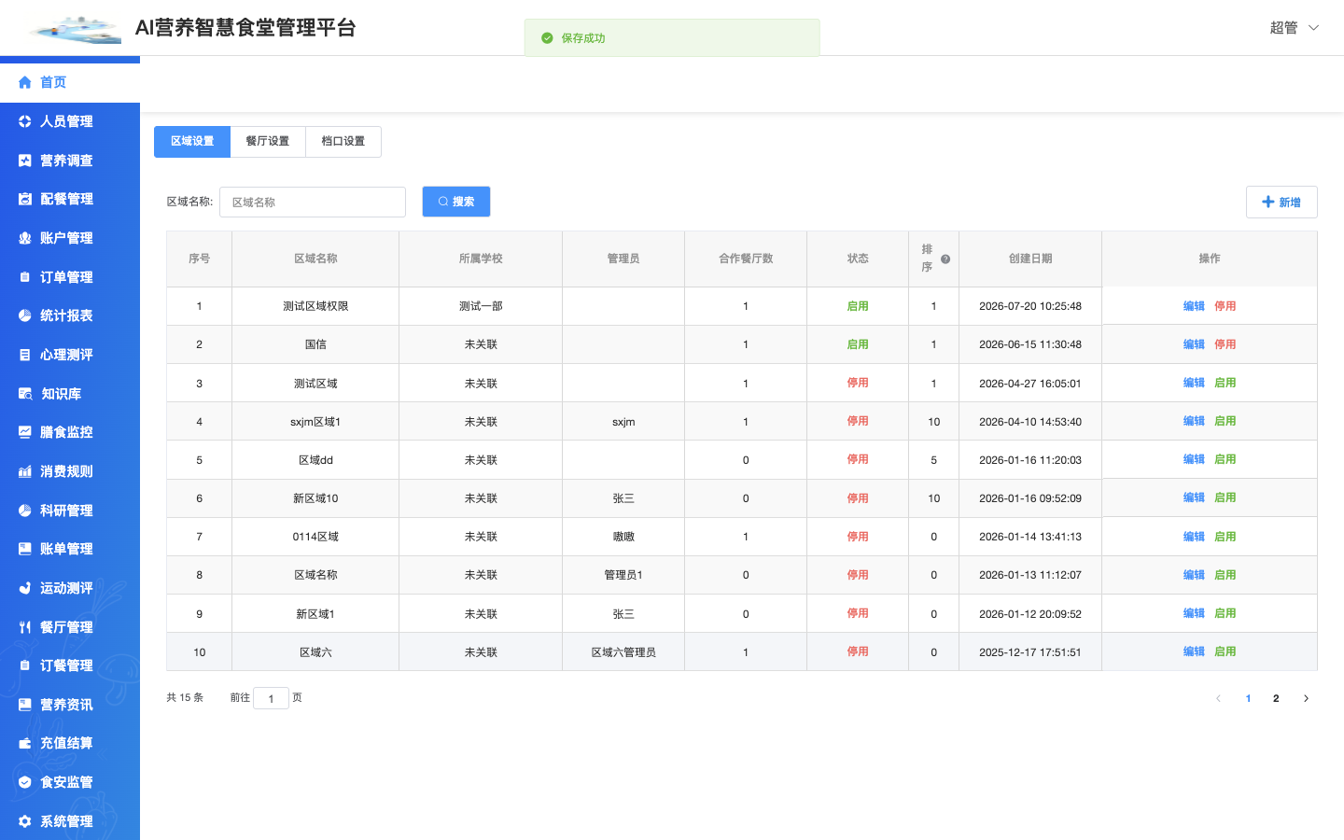This screenshot has height=840, width=1344.
Task: Enable the 0114区域 row via 启用
Action: [1225, 537]
